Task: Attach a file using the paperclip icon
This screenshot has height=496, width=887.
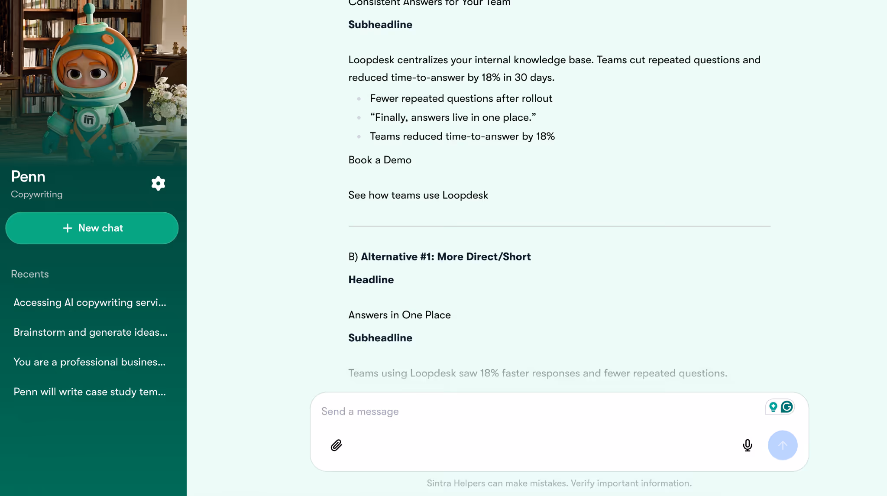Action: (336, 445)
